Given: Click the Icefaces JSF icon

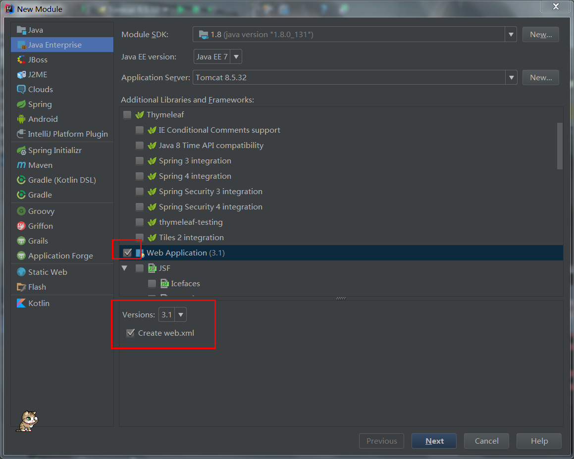Looking at the screenshot, I should 164,284.
